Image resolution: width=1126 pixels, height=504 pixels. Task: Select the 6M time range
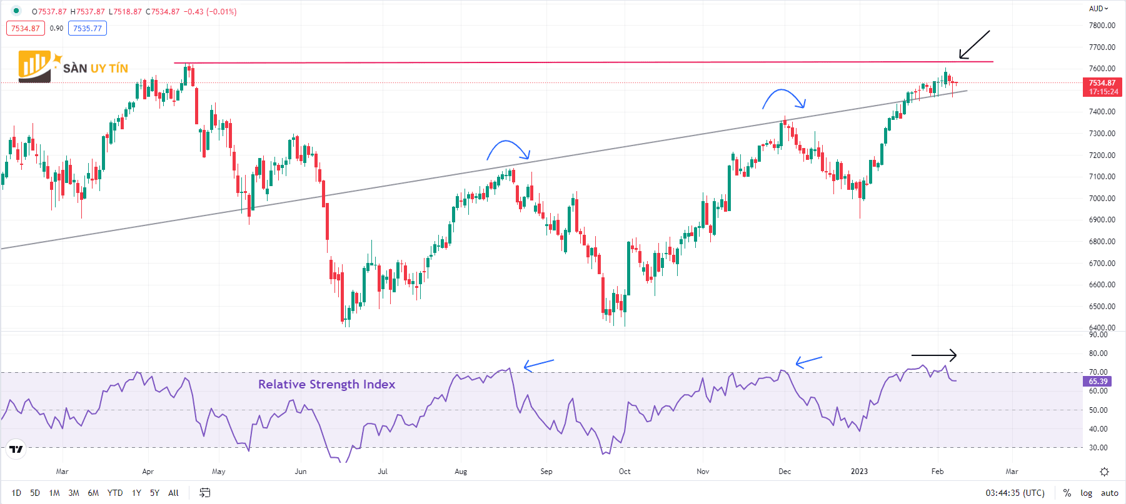(93, 493)
